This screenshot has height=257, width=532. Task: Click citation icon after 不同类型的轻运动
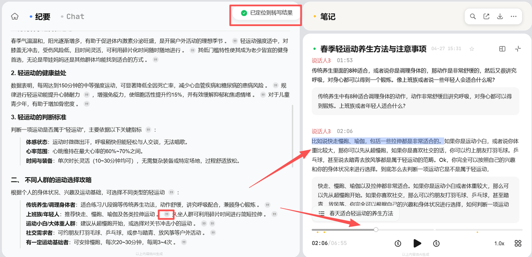click(171, 193)
